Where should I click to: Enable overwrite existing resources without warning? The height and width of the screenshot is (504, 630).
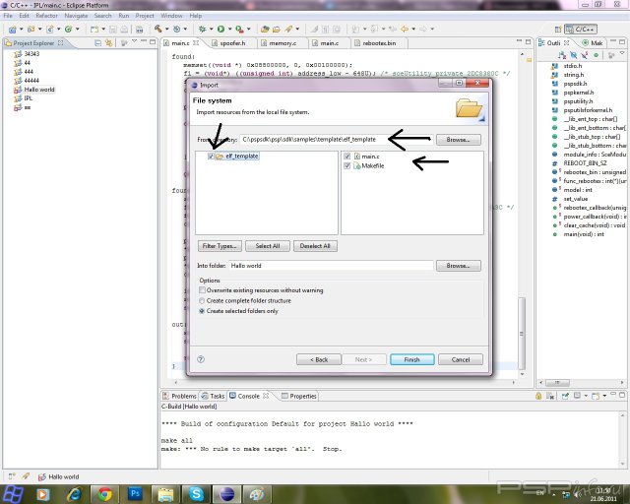pyautogui.click(x=203, y=290)
